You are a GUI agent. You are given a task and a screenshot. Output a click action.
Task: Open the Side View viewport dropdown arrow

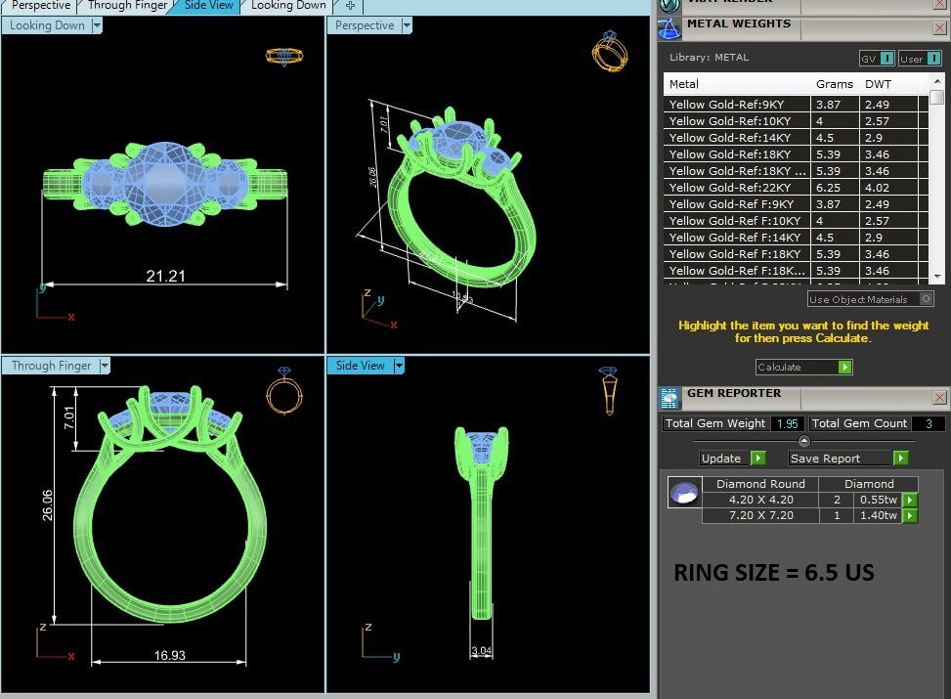tap(398, 366)
